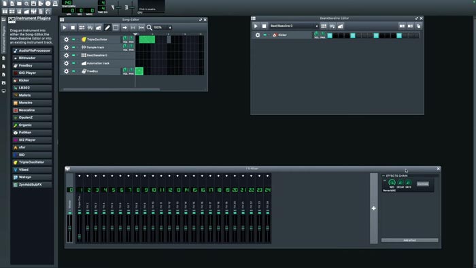Viewport: 476px width, 268px height.
Task: Open existing project folder icon
Action: pos(19,3)
